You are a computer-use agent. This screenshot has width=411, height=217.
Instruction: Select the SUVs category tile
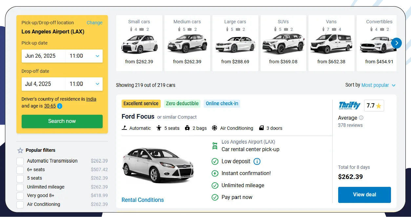283,43
